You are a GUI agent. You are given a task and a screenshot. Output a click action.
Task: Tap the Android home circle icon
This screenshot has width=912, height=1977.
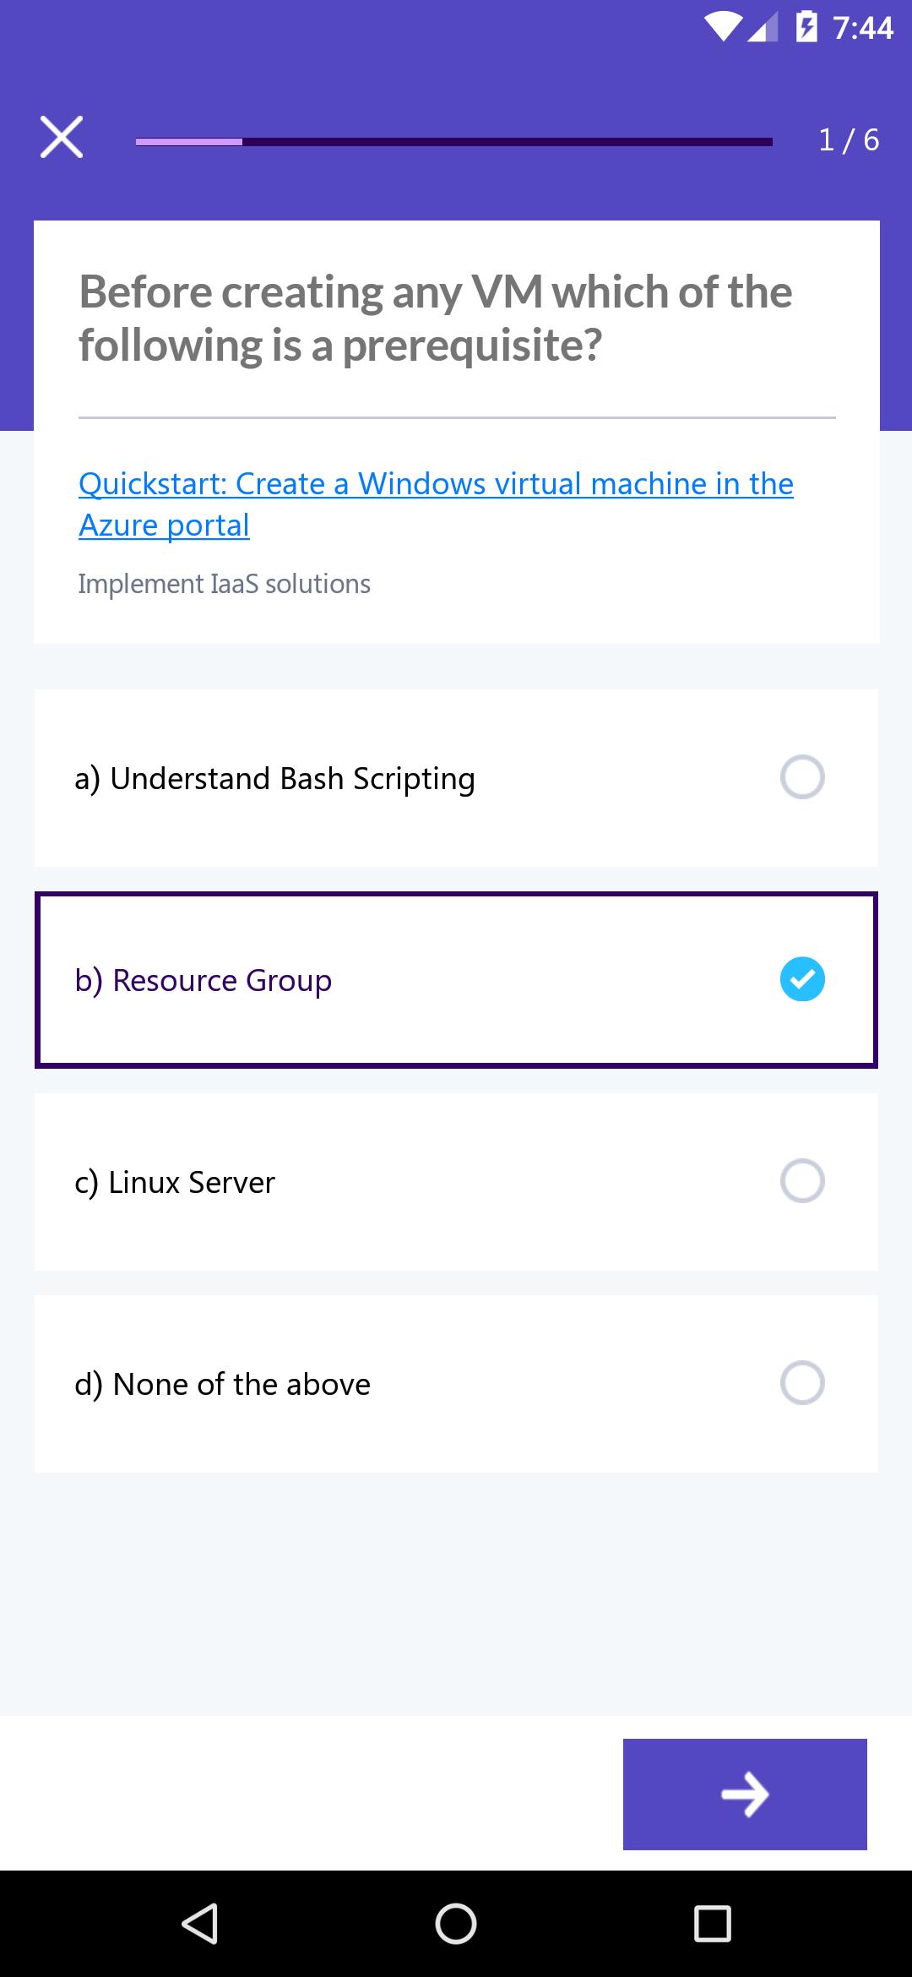(x=456, y=1924)
